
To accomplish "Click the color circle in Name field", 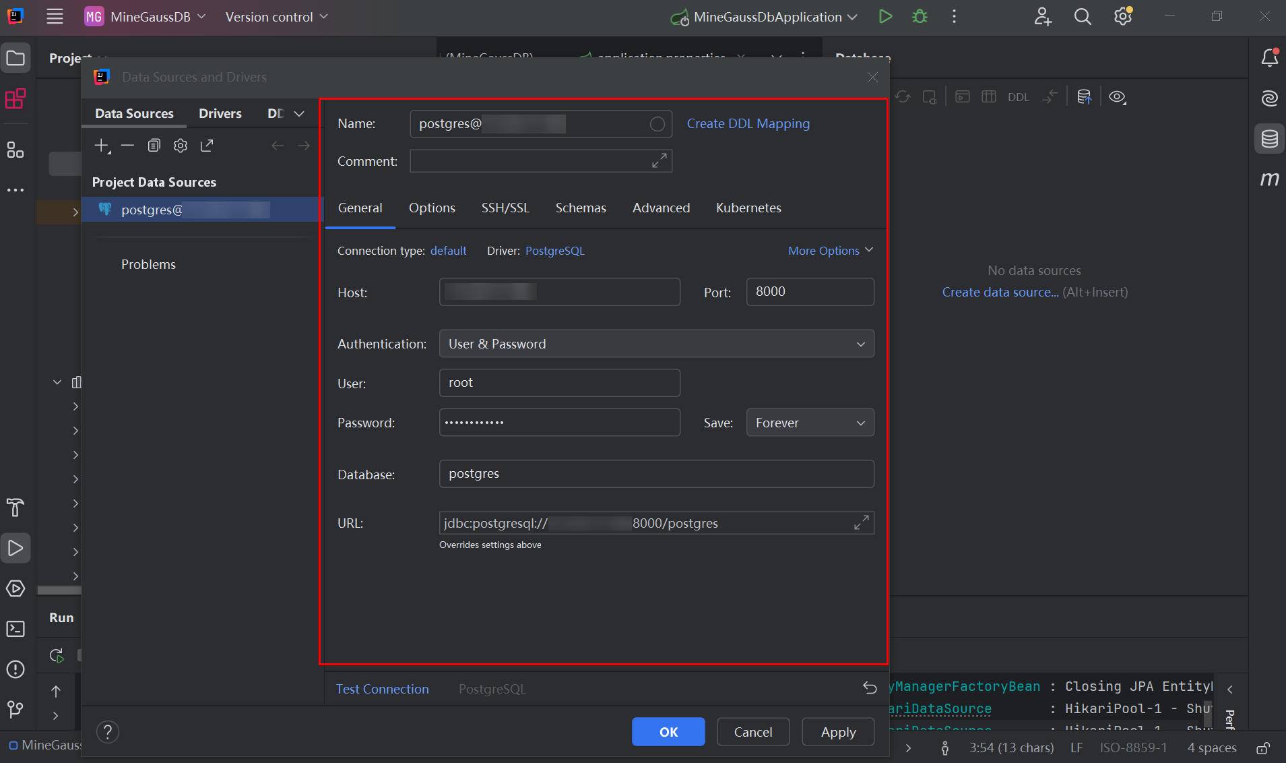I will 657,124.
